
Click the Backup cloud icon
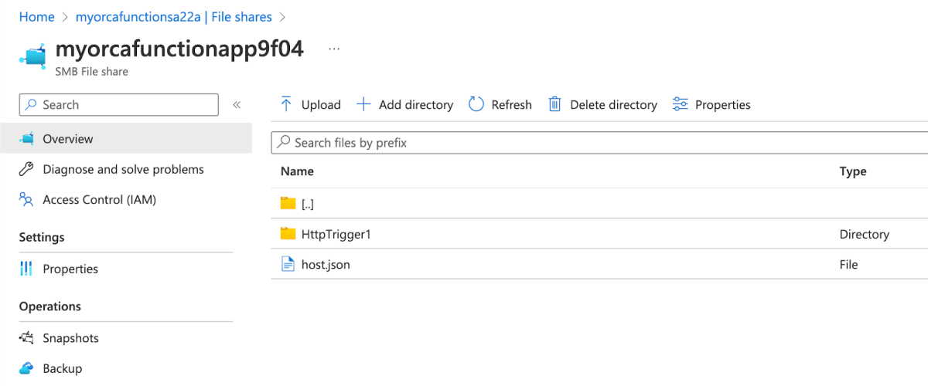coord(27,368)
